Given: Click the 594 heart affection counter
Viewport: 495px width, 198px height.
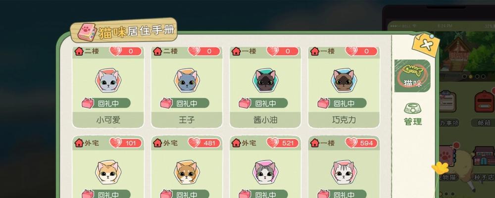Looking at the screenshot, I should coord(361,143).
